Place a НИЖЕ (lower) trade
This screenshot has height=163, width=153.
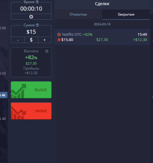point(31,111)
